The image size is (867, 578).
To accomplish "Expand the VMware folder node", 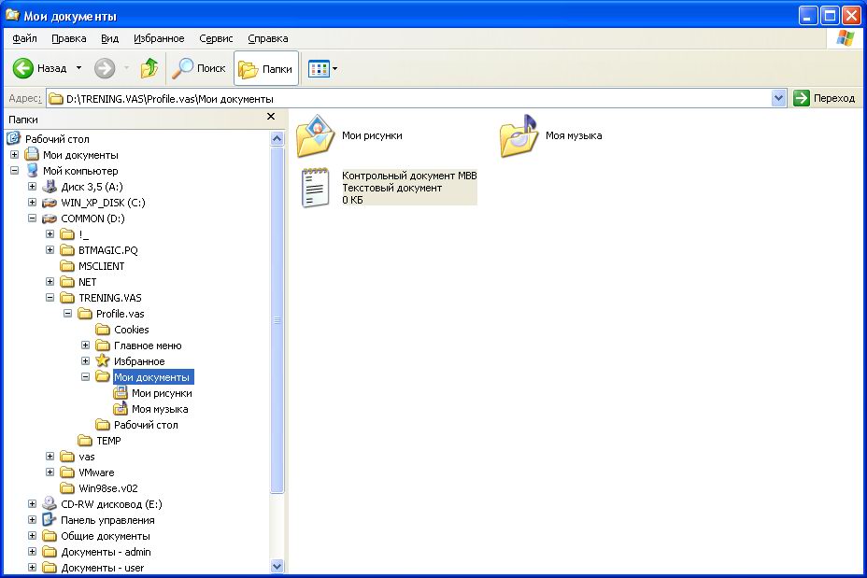I will (x=50, y=472).
